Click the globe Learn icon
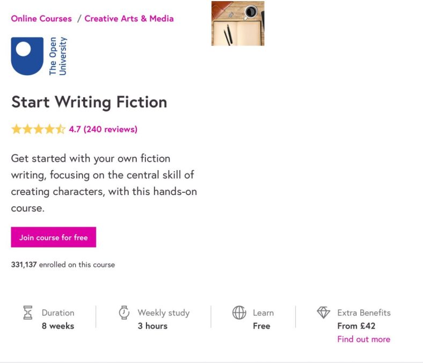423x363 pixels. click(239, 313)
